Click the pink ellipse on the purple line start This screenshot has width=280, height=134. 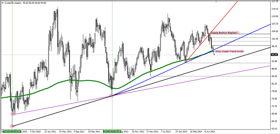pyautogui.click(x=13, y=114)
